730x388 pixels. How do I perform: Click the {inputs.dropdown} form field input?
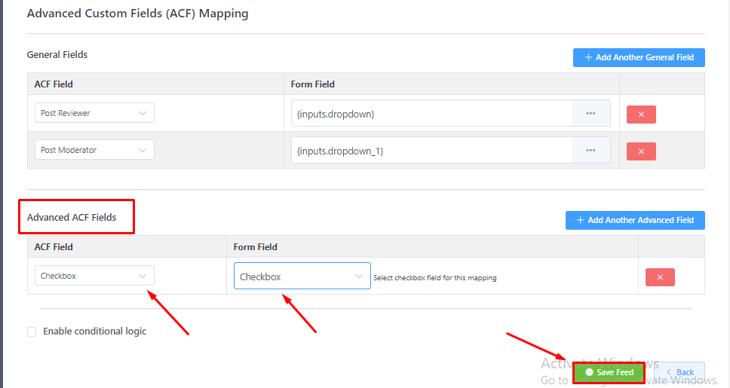tap(431, 114)
